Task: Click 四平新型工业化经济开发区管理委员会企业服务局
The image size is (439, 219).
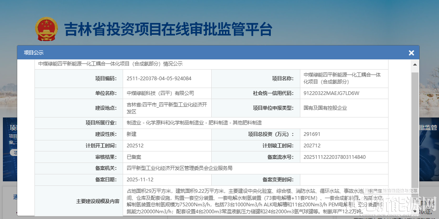Action: [179, 168]
